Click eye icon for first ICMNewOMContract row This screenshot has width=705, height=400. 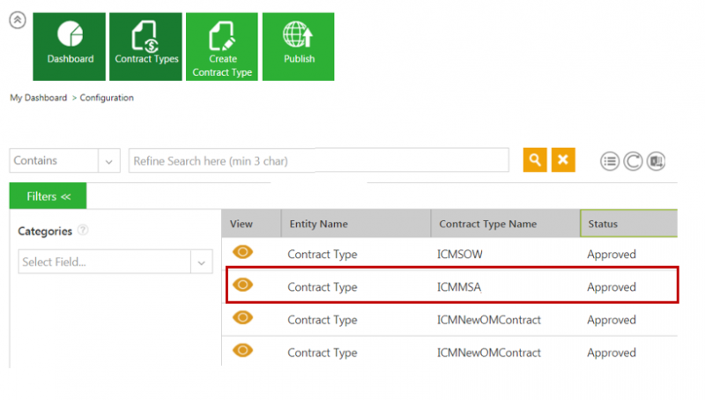pos(242,318)
